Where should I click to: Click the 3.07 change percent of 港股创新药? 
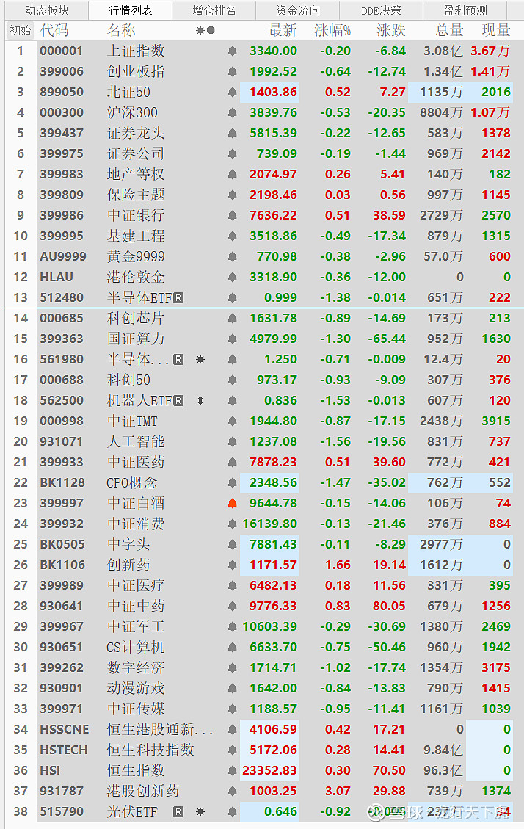[338, 792]
